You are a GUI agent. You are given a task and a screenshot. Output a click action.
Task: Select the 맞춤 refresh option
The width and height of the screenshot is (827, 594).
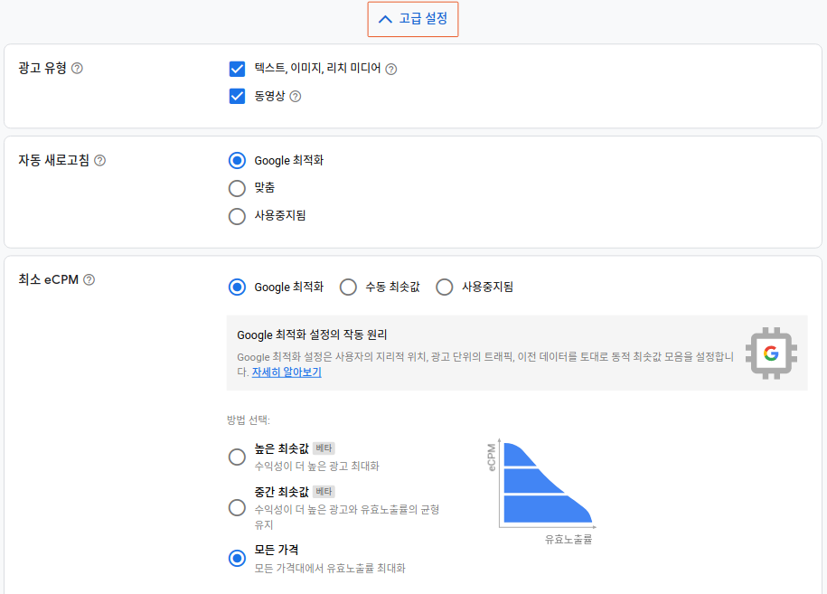pyautogui.click(x=237, y=188)
